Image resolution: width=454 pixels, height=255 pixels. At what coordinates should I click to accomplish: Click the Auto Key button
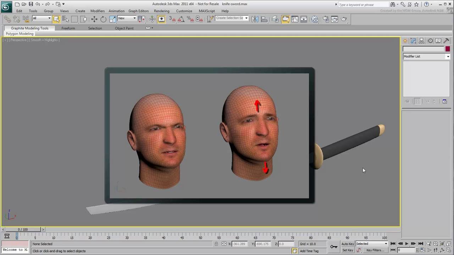point(348,244)
